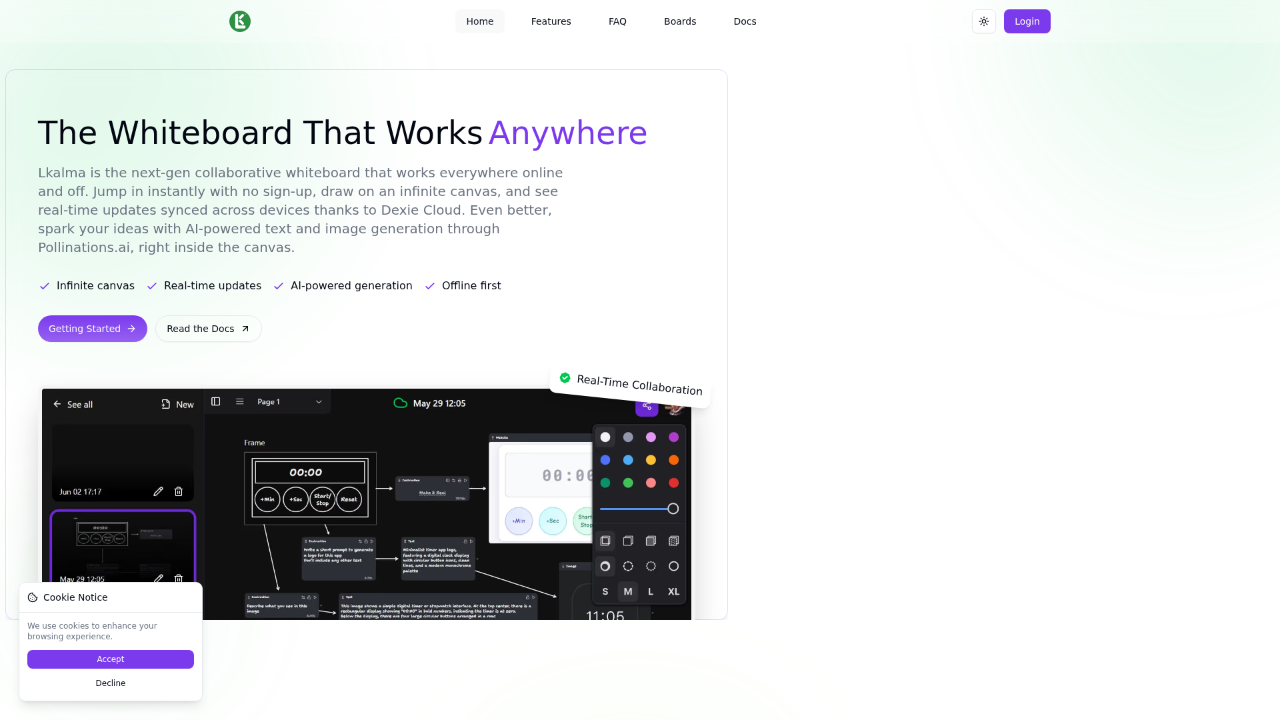The width and height of the screenshot is (1280, 720).
Task: Select the dashed stroke style icon
Action: (x=628, y=566)
